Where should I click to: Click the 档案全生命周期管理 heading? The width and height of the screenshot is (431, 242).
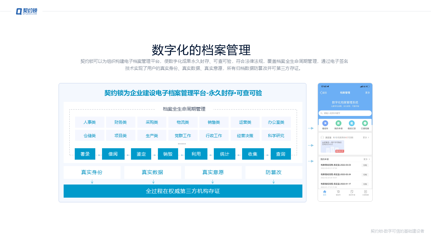pos(184,109)
